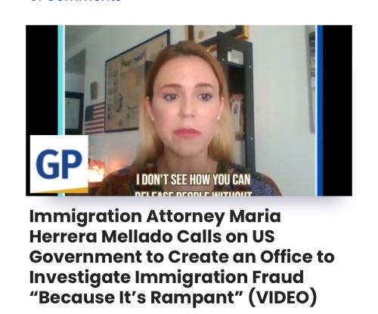The image size is (378, 314).
Task: Click the "Because It's Rampant" quote text
Action: (136, 297)
